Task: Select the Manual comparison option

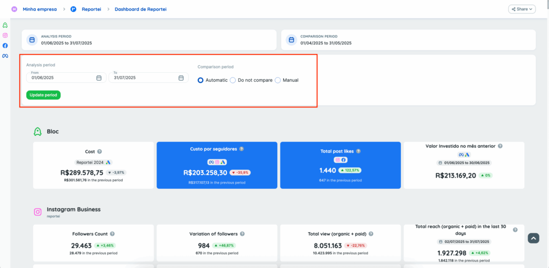Action: click(278, 80)
